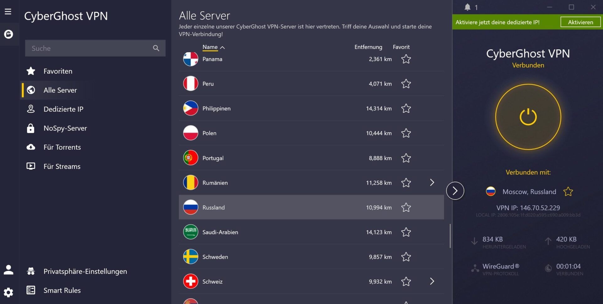Screen dimensions: 603x304
Task: Click the upload arrow icon beside 420 KB
Action: (x=548, y=241)
